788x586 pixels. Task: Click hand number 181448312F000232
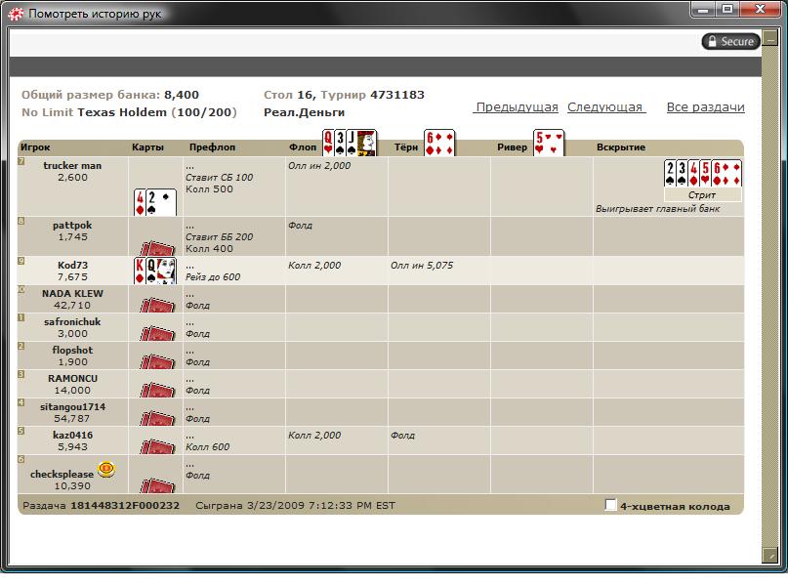(x=125, y=506)
